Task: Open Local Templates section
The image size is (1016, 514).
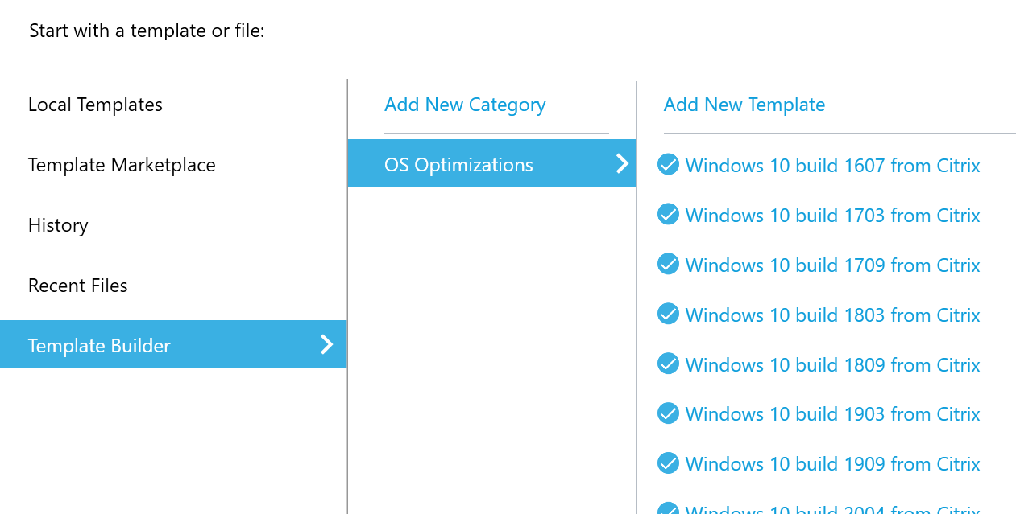Action: [x=95, y=105]
